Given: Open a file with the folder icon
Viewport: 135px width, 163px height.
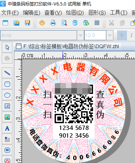Looking at the screenshot, I should pyautogui.click(x=16, y=23).
